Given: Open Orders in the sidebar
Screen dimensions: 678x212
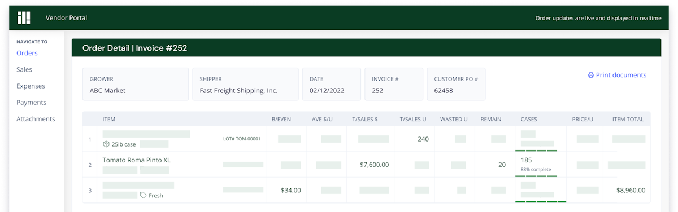Looking at the screenshot, I should pyautogui.click(x=27, y=53).
